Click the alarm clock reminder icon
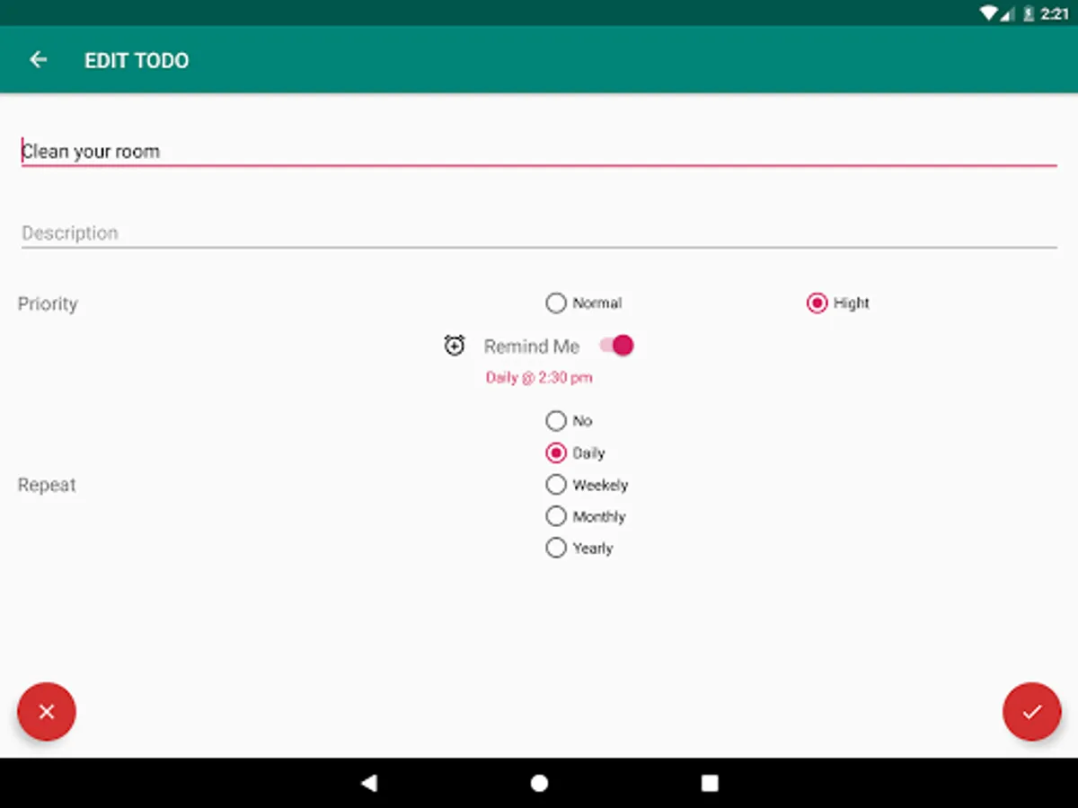 455,345
